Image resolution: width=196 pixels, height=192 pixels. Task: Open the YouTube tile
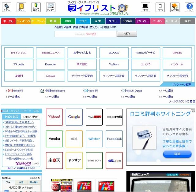pyautogui.click(x=94, y=117)
